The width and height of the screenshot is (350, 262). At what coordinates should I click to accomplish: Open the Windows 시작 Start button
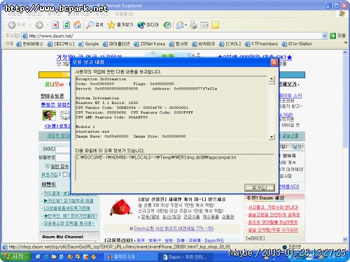point(15,256)
